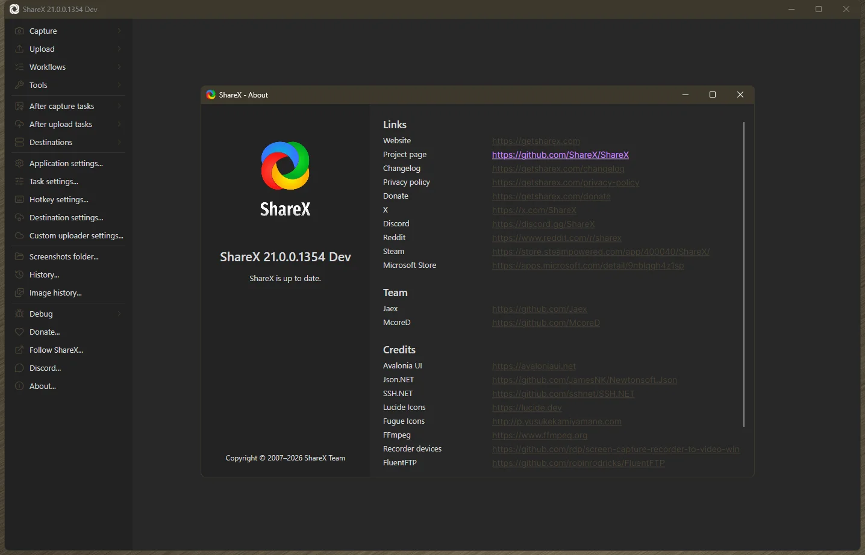This screenshot has height=555, width=865.
Task: Open the x.com/ShareX link
Action: tap(534, 210)
